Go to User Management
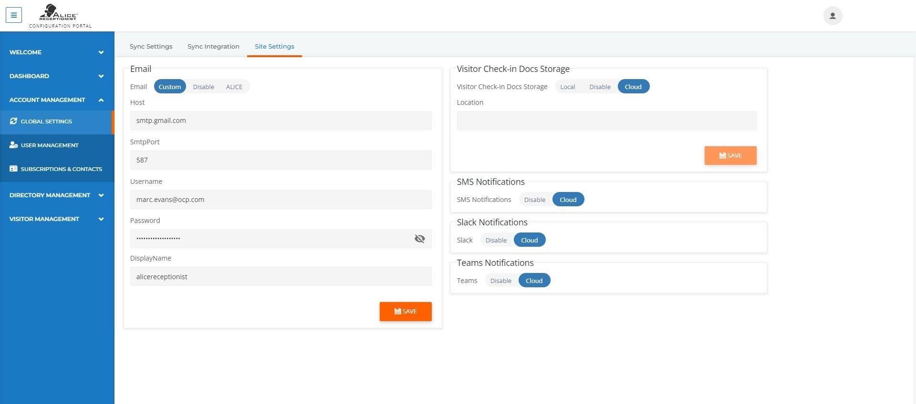The height and width of the screenshot is (404, 916). coord(57,145)
